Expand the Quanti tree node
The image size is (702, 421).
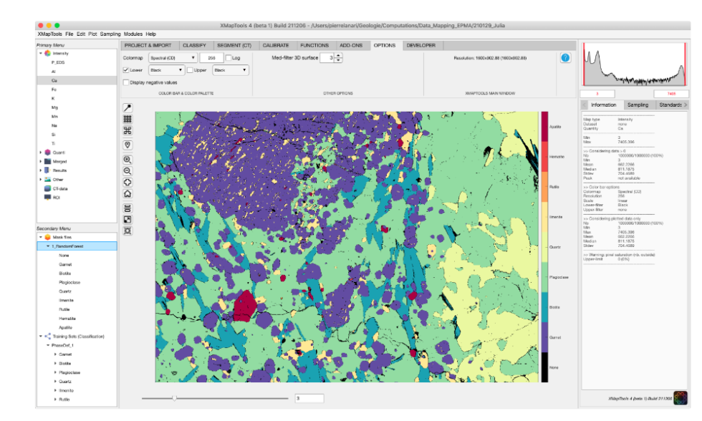(40, 152)
